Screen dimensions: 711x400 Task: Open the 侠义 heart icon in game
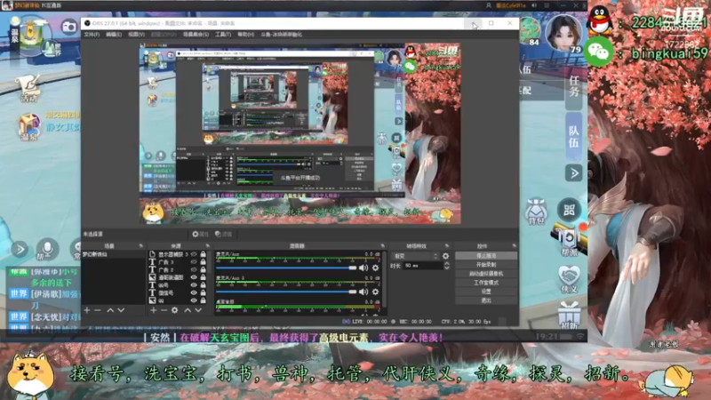tap(569, 279)
